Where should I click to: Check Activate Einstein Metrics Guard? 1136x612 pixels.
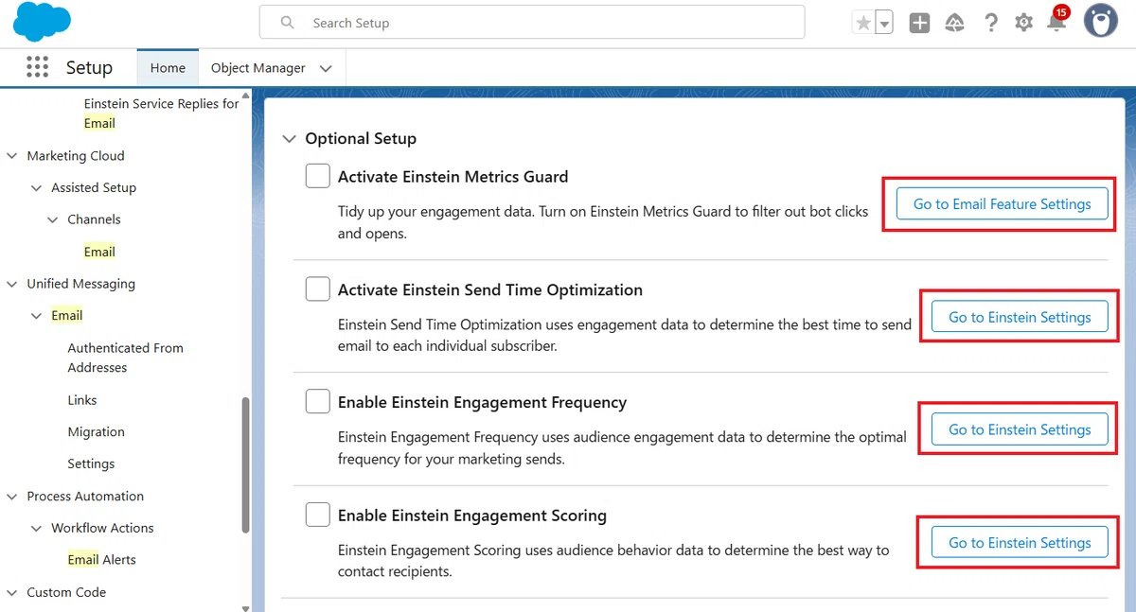[x=317, y=176]
